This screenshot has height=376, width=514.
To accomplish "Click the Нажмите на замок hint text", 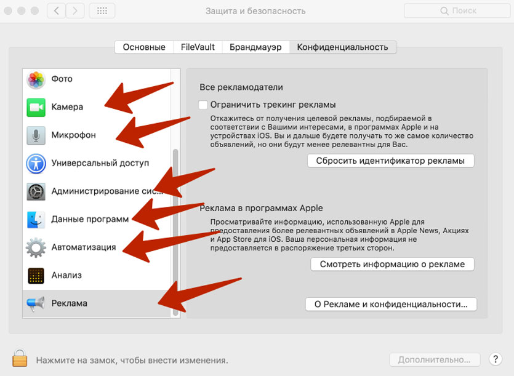I will click(x=132, y=360).
